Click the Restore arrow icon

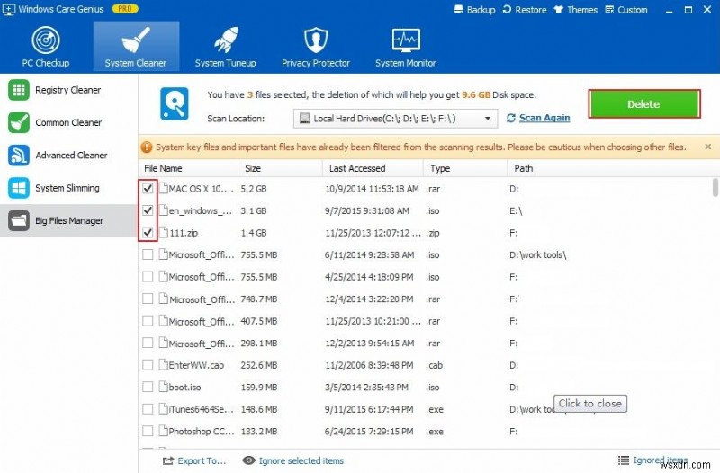point(507,10)
